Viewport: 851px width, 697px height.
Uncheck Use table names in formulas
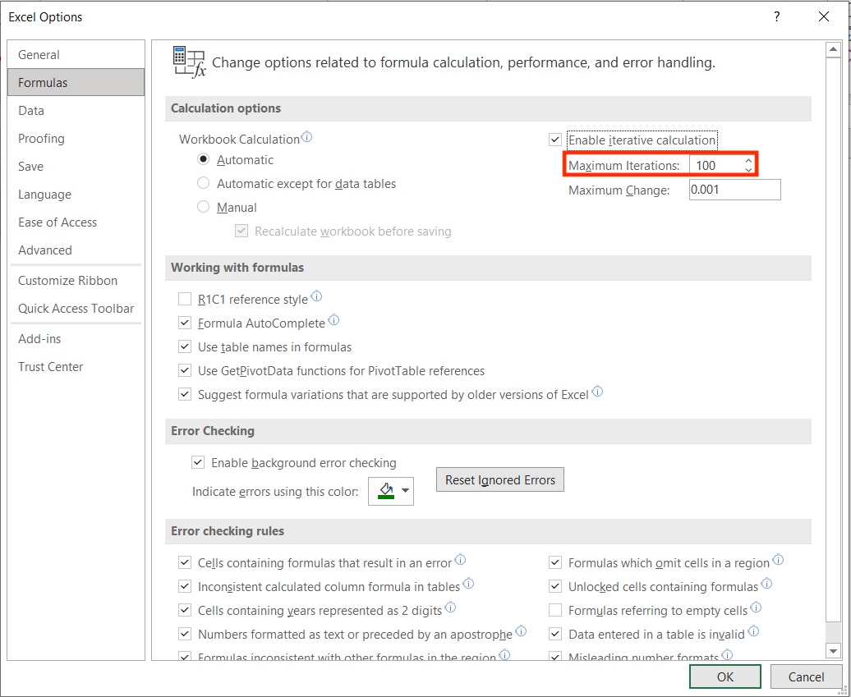(185, 346)
